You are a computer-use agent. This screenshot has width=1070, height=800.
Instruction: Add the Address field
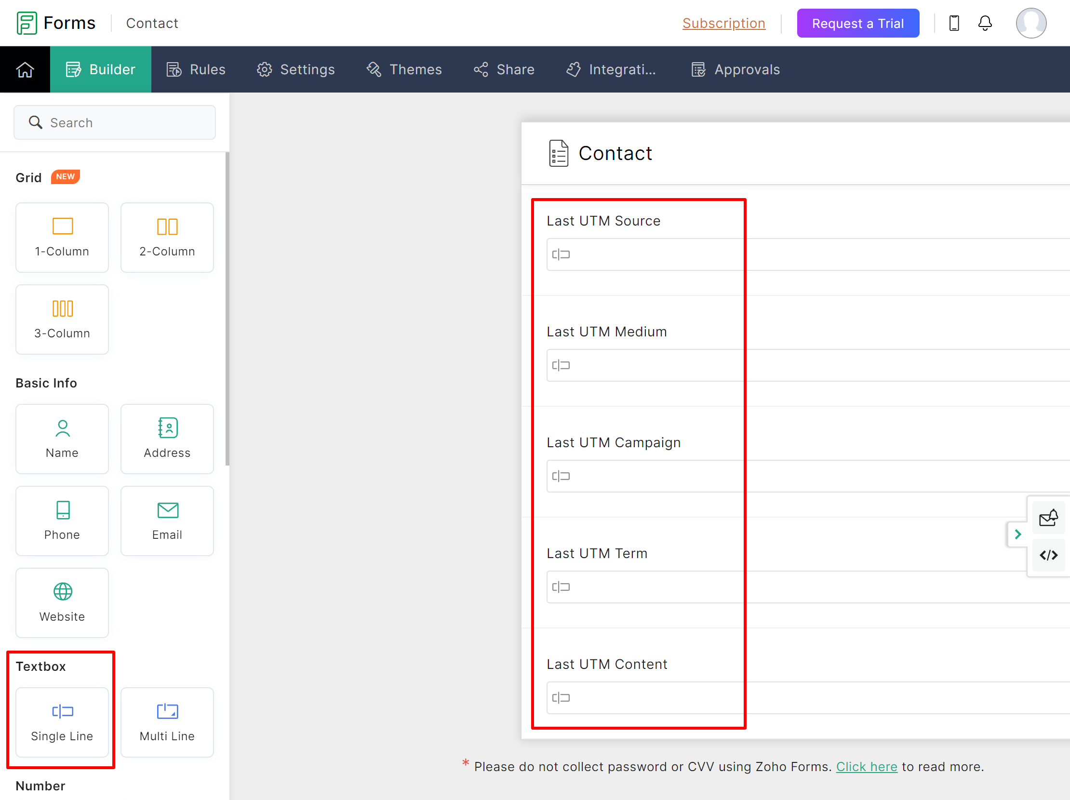pos(167,439)
